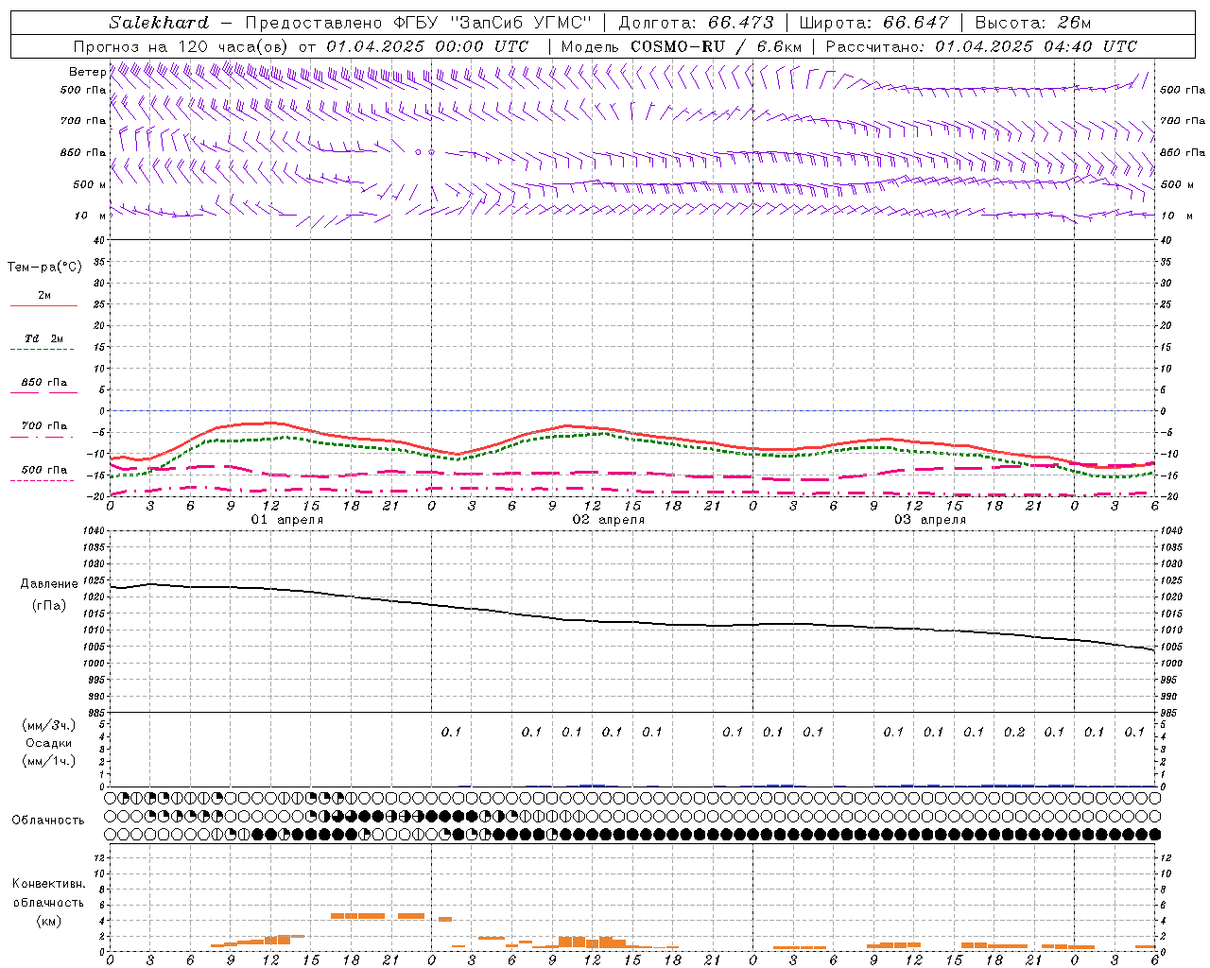Click the Salekhard station title

click(x=159, y=23)
